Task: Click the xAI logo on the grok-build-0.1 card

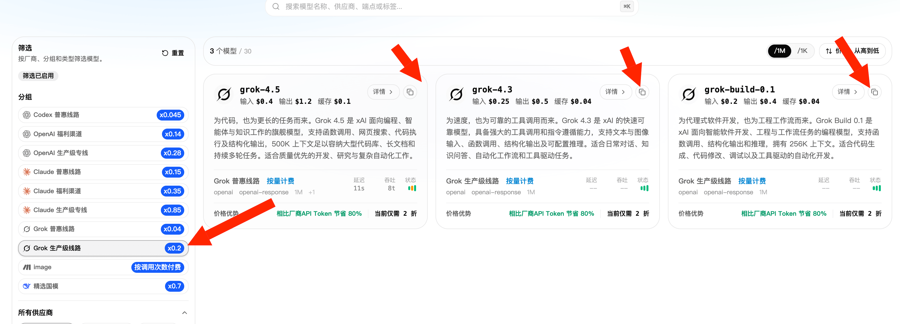Action: [x=688, y=94]
